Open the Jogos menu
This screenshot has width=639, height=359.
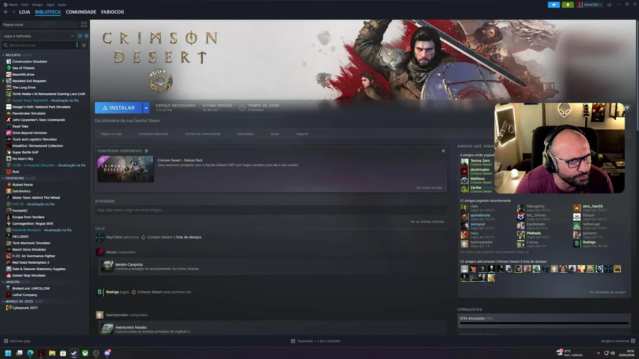(x=50, y=4)
